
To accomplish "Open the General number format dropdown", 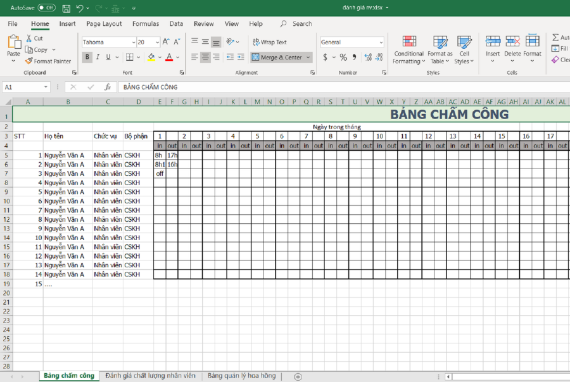I will [x=381, y=42].
